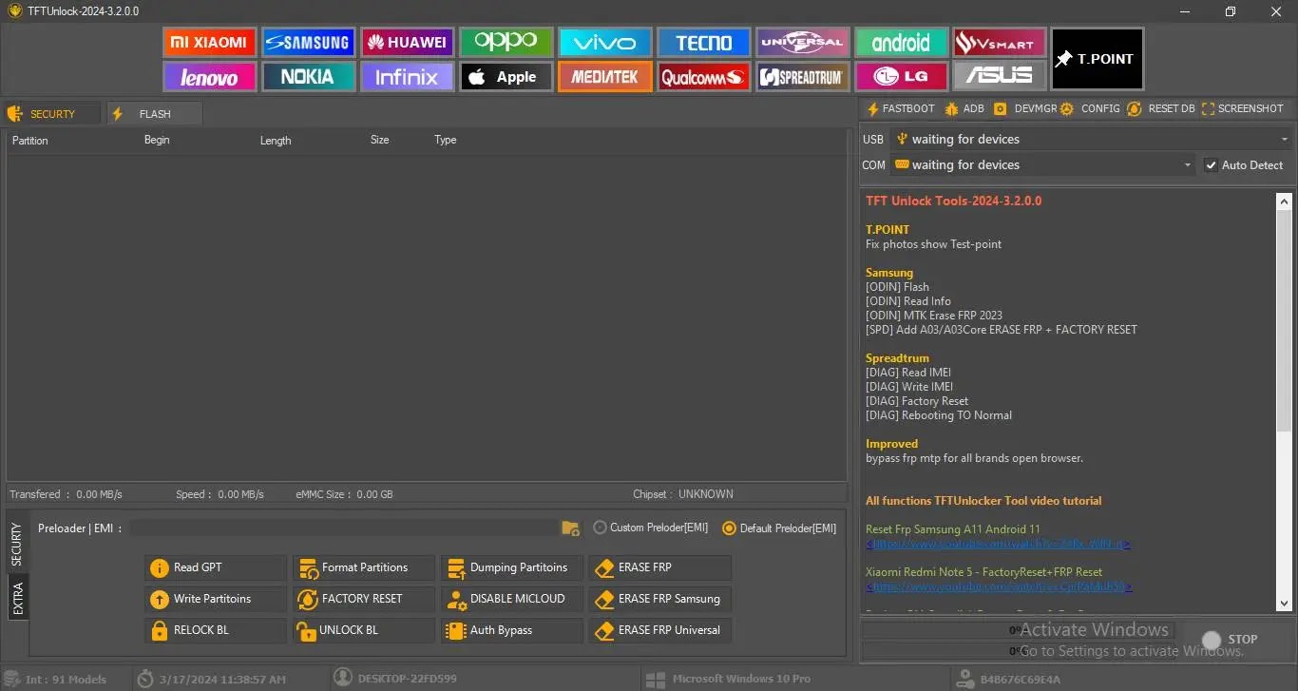
Task: Open the DEVMGR device manager
Action: click(x=1025, y=108)
